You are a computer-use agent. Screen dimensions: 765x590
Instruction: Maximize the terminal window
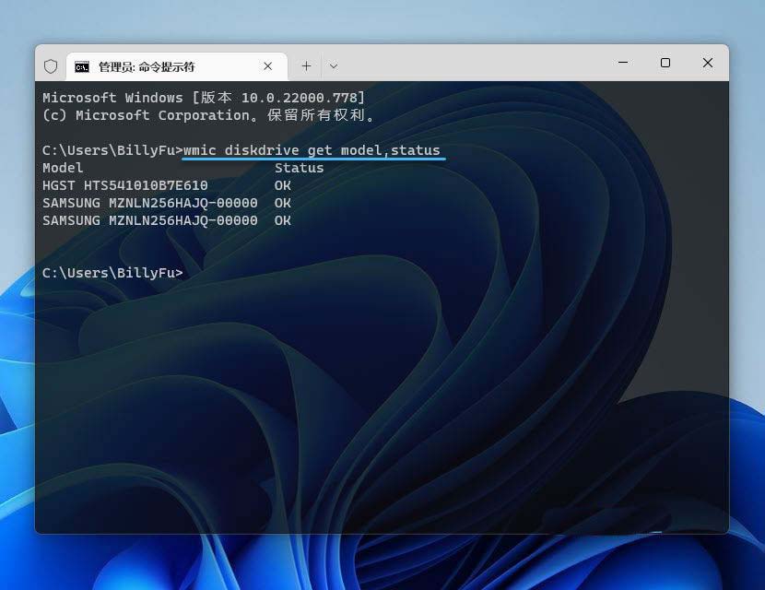click(665, 63)
